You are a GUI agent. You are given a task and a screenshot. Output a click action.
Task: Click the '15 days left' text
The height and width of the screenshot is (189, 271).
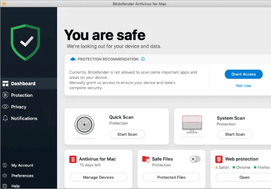point(90,165)
